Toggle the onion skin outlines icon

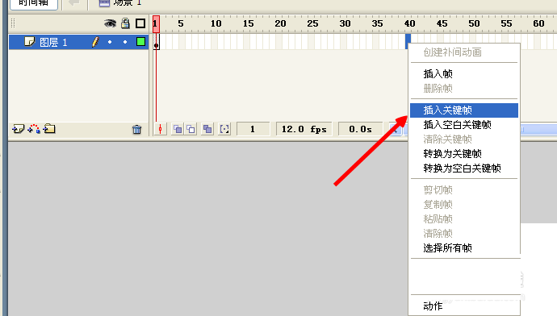[x=191, y=129]
